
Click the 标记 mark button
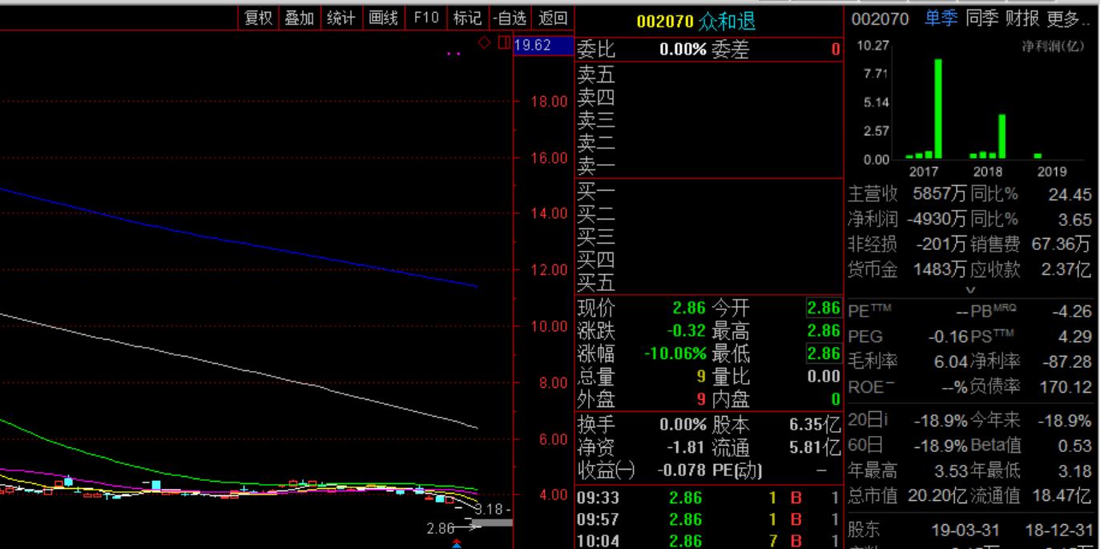[467, 18]
